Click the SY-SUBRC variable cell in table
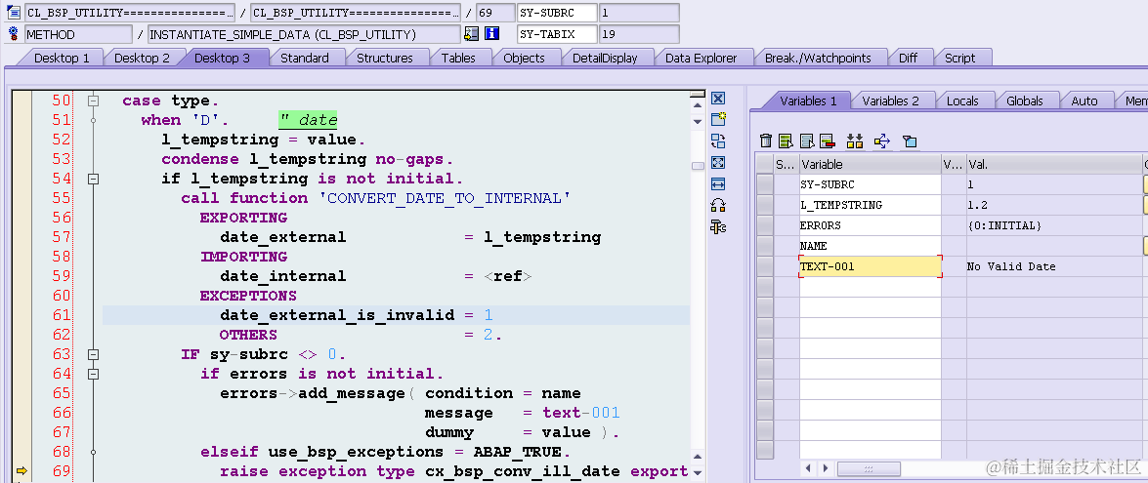 870,184
